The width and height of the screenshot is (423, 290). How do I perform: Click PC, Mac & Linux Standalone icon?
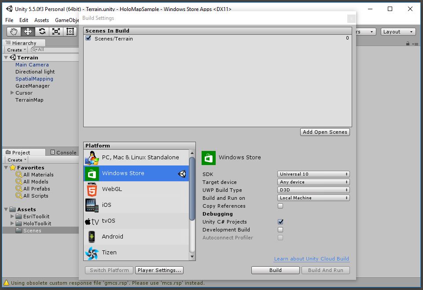92,158
